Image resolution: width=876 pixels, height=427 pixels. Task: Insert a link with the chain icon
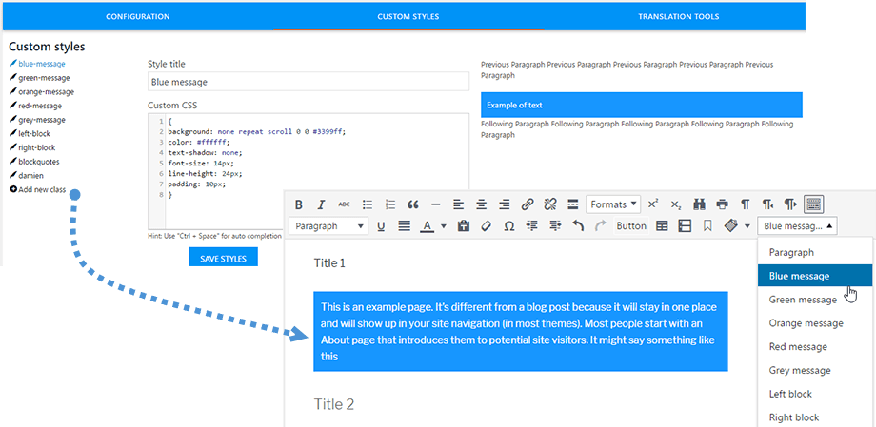[x=528, y=204]
